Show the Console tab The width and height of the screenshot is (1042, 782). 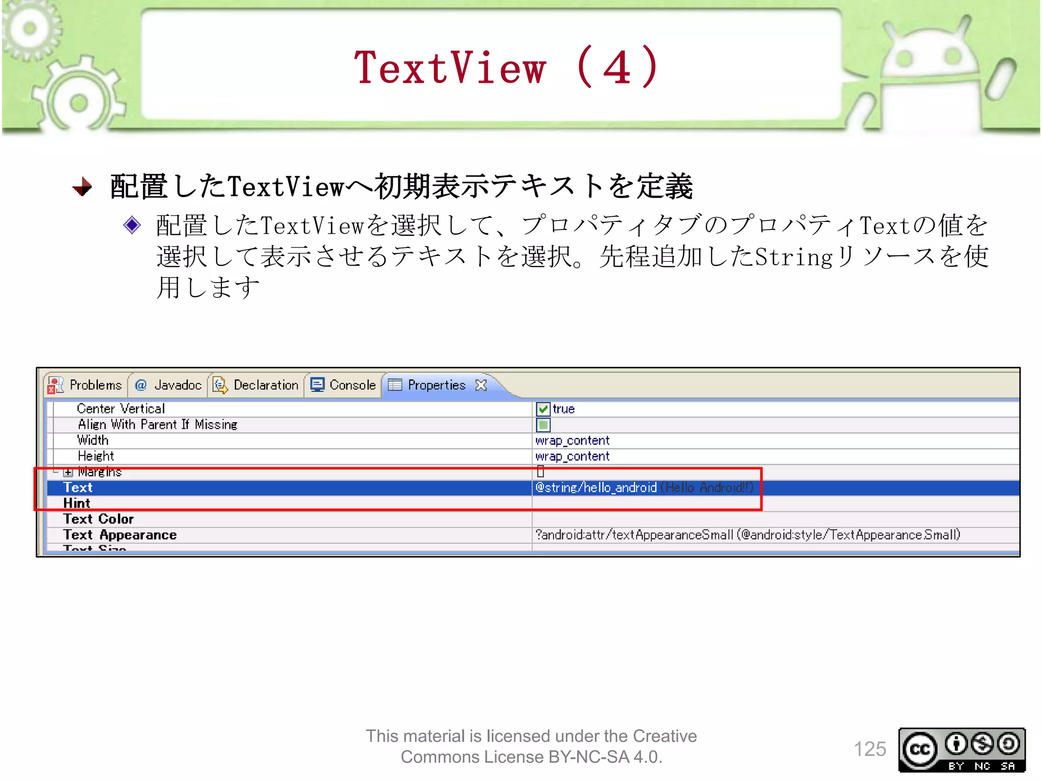pos(343,385)
